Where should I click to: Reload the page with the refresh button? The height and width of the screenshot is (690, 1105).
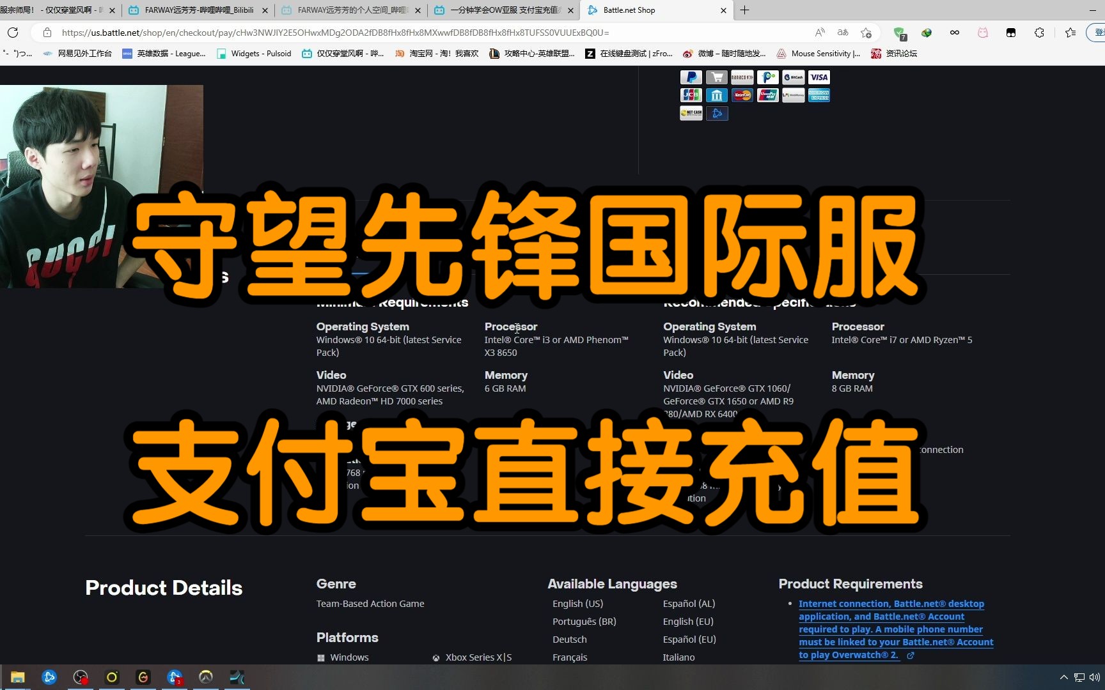[13, 33]
